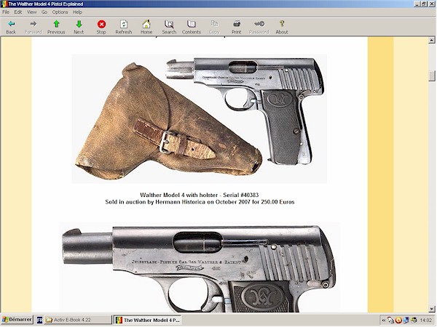Screen dimensions: 437x327
Task: Close The Walther Model 4 window
Action: [x=431, y=4]
